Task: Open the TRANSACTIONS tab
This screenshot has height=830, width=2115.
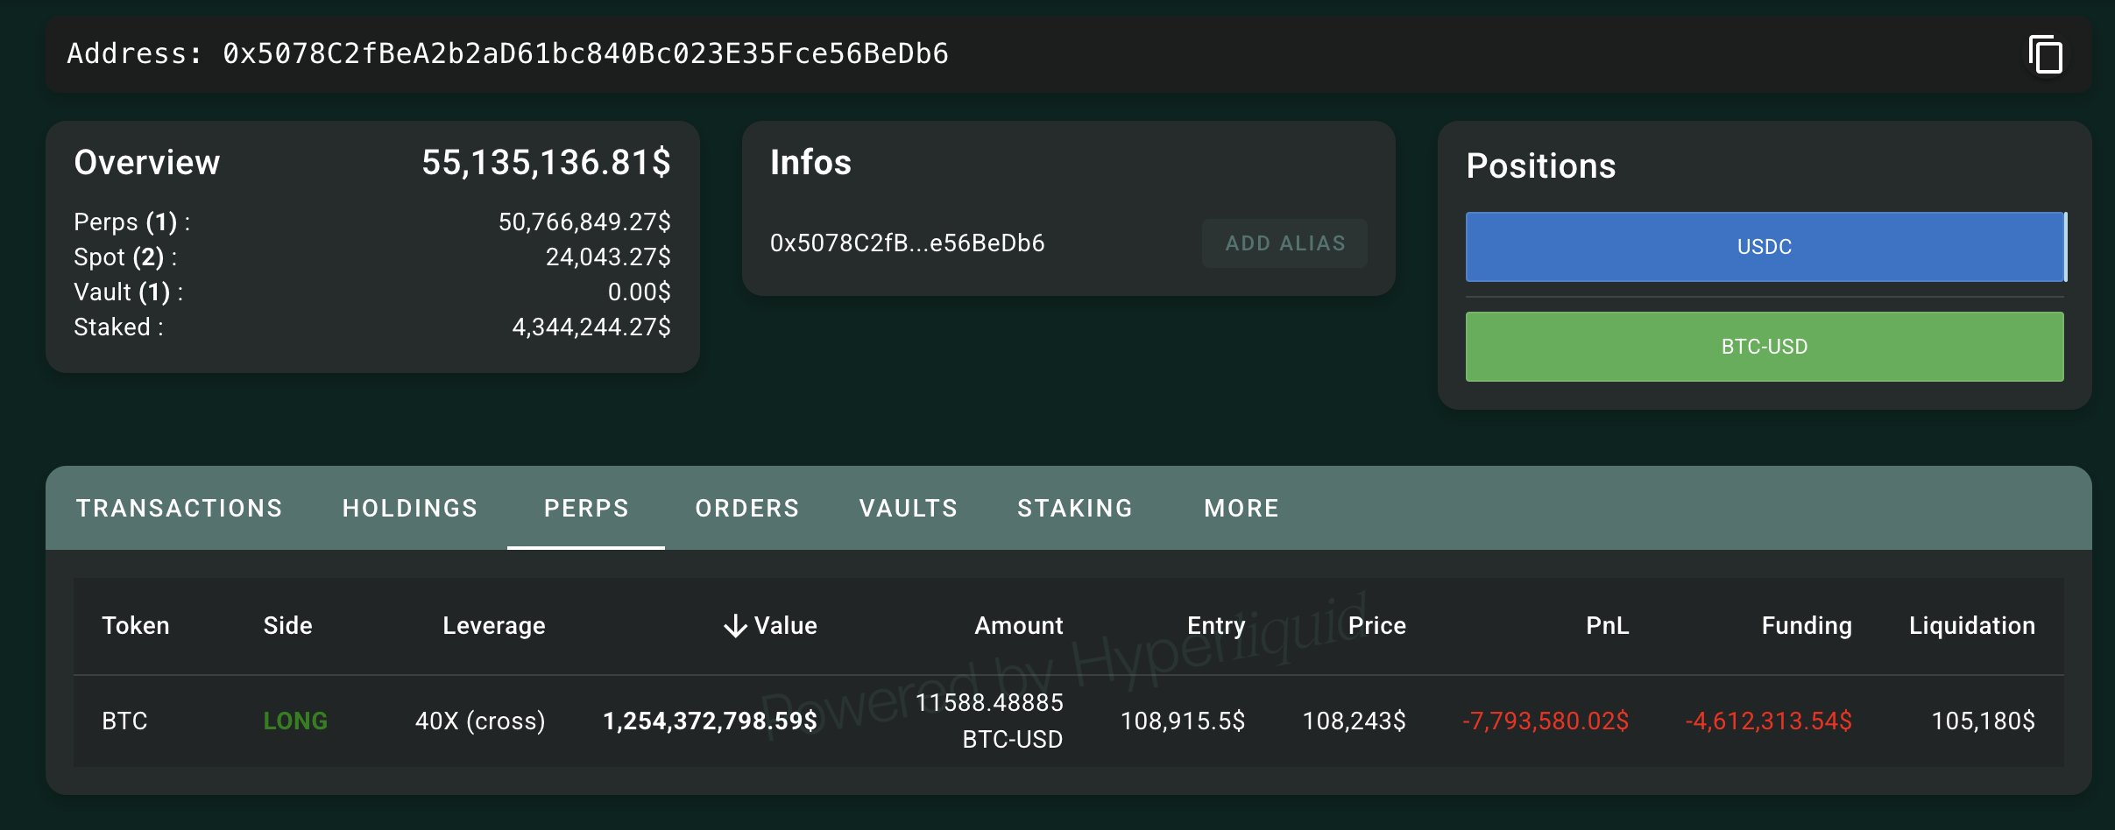Action: pos(180,508)
